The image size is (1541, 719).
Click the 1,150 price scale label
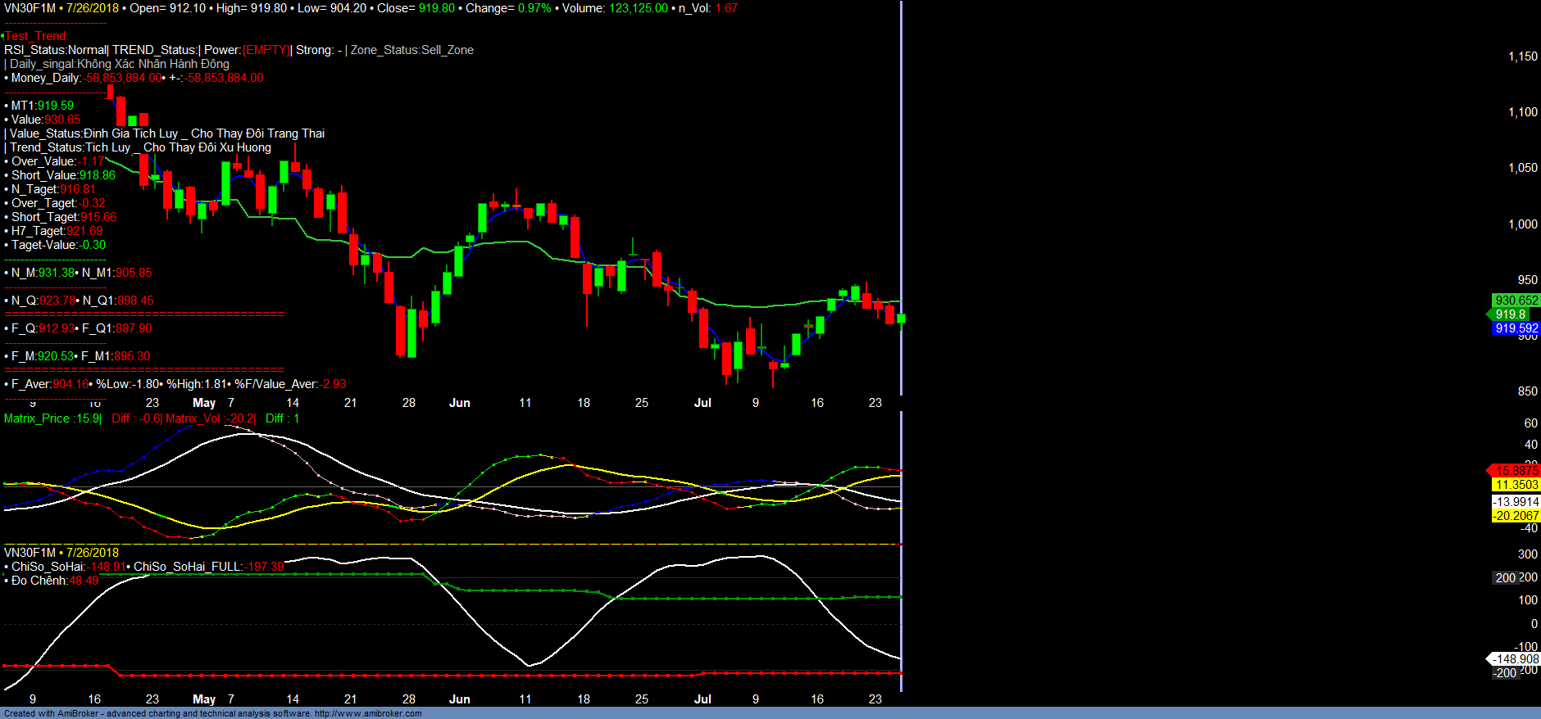(1522, 57)
